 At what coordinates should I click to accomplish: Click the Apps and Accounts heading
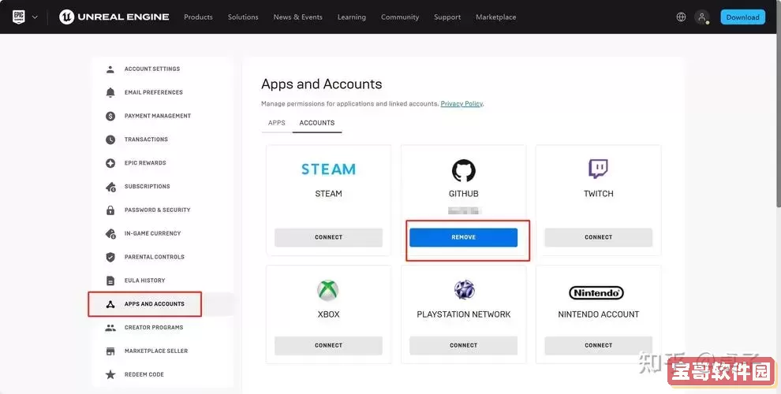click(321, 84)
